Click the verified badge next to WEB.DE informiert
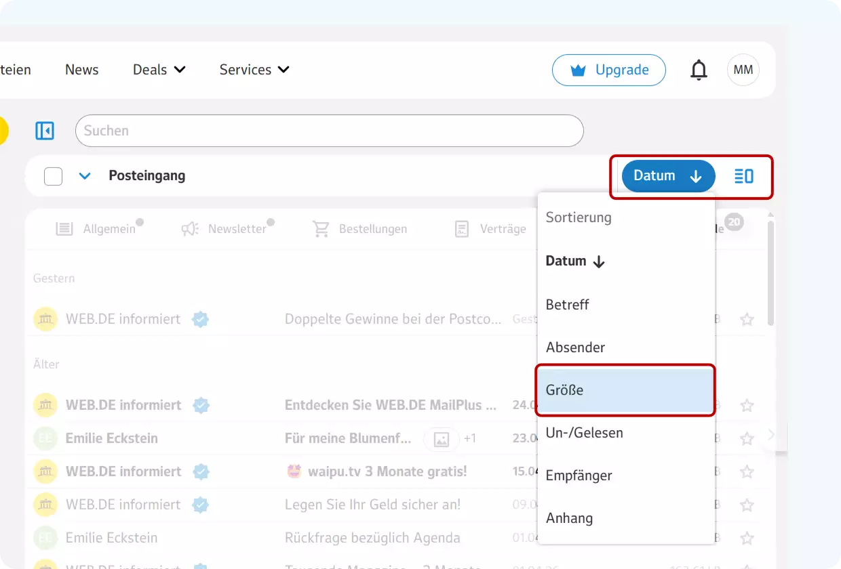 (x=201, y=318)
